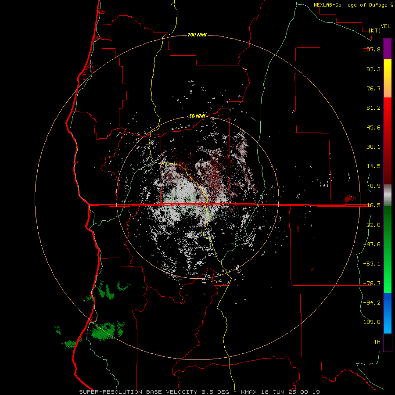Click the blue segment of the velocity color bar
This screenshot has width=395, height=395.
pos(388,313)
